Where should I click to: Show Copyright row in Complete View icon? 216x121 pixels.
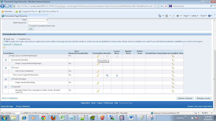pos(173,87)
